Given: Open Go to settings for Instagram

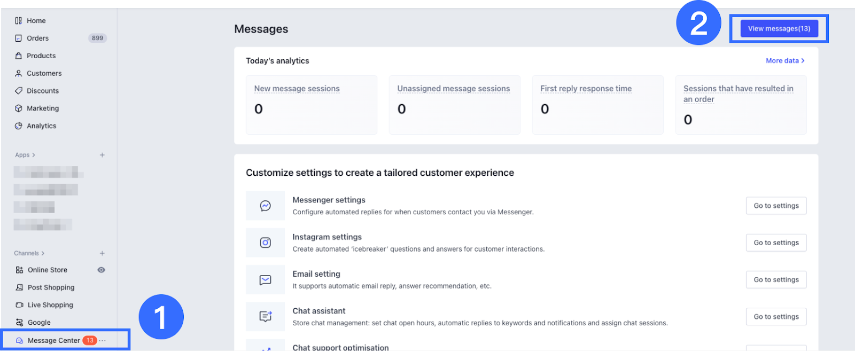Looking at the screenshot, I should point(776,243).
